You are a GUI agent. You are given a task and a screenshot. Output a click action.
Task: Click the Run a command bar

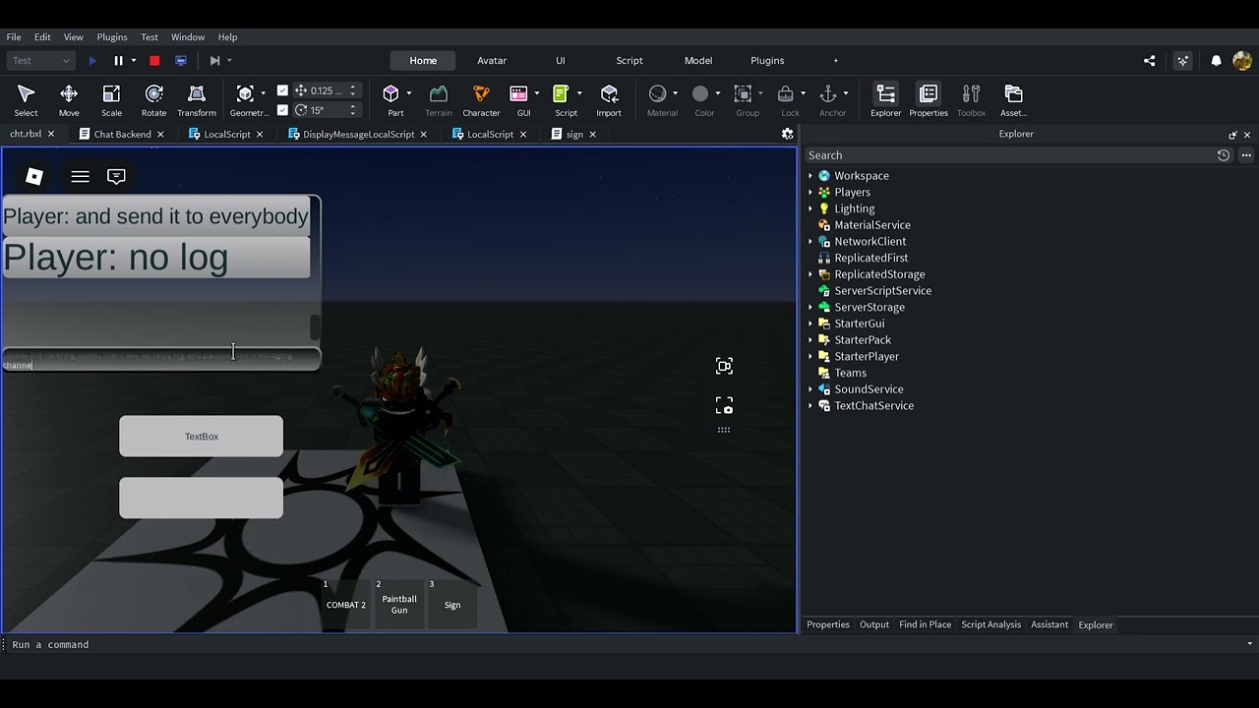629,645
